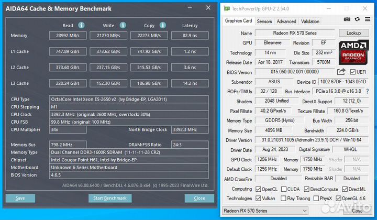Click the CPU Type field Xeon E5-2650 v2
Viewport: 377px width, 220px height.
(129, 100)
